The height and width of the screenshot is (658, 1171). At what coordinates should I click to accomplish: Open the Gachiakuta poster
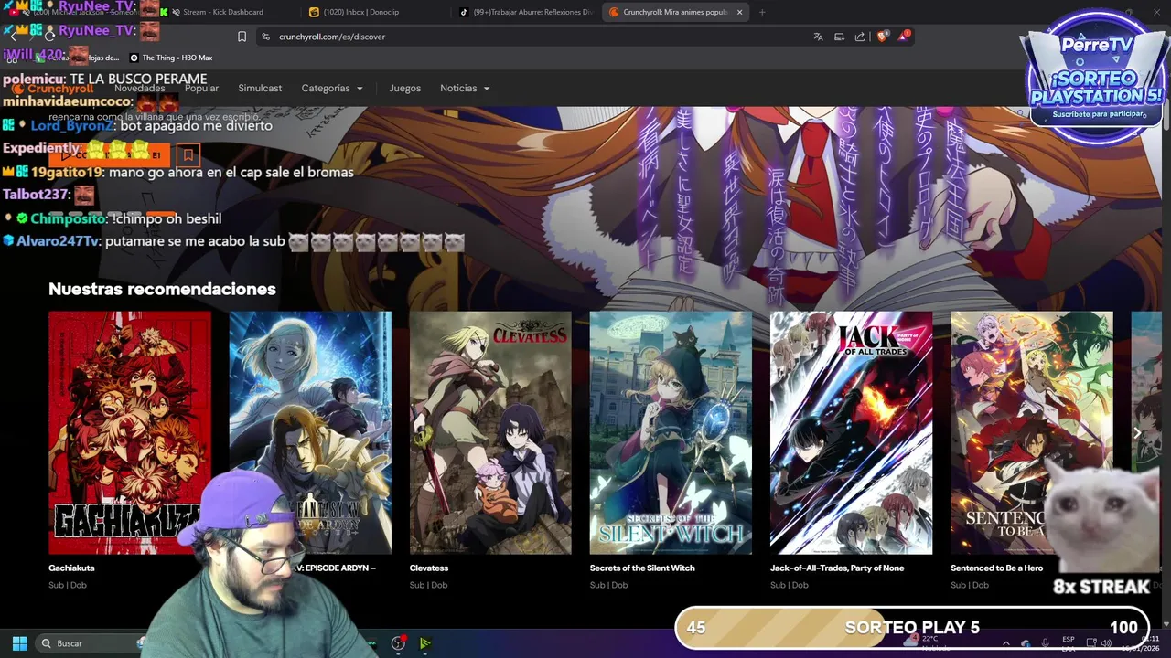point(129,432)
